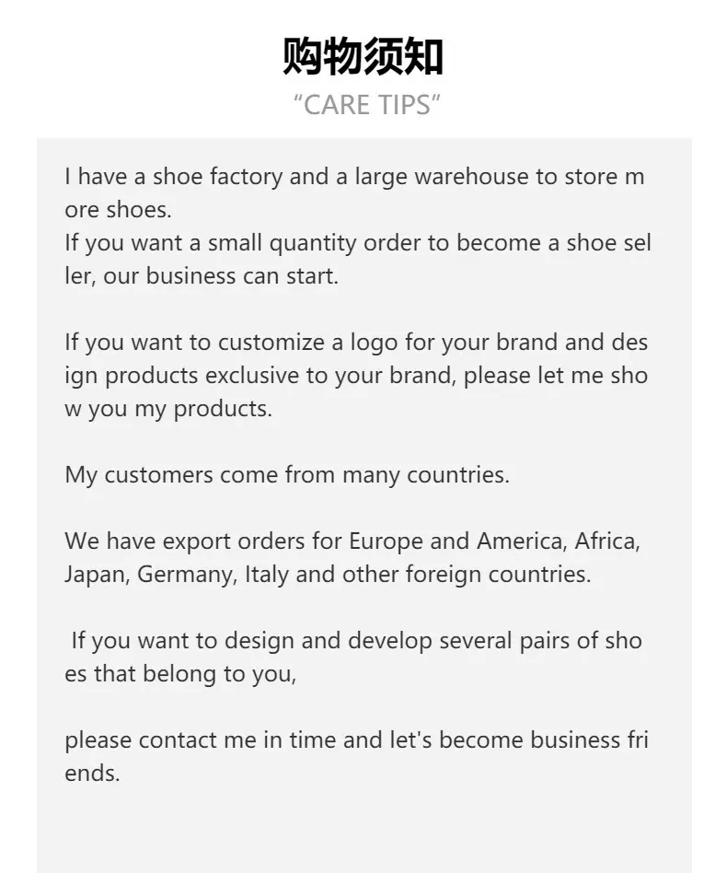
Task: Click the small quantity order sentence
Action: [x=358, y=243]
